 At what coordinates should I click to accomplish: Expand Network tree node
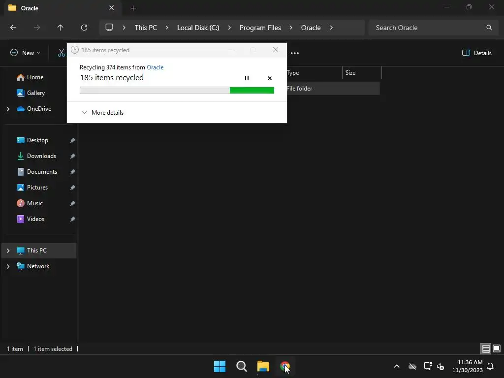pos(8,266)
